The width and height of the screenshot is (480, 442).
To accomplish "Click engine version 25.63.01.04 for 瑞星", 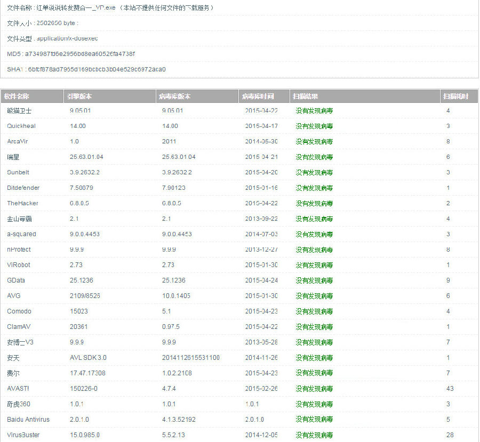I will (x=86, y=157).
